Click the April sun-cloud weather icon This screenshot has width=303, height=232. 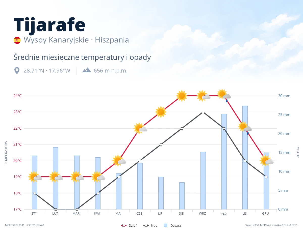tap(98, 177)
